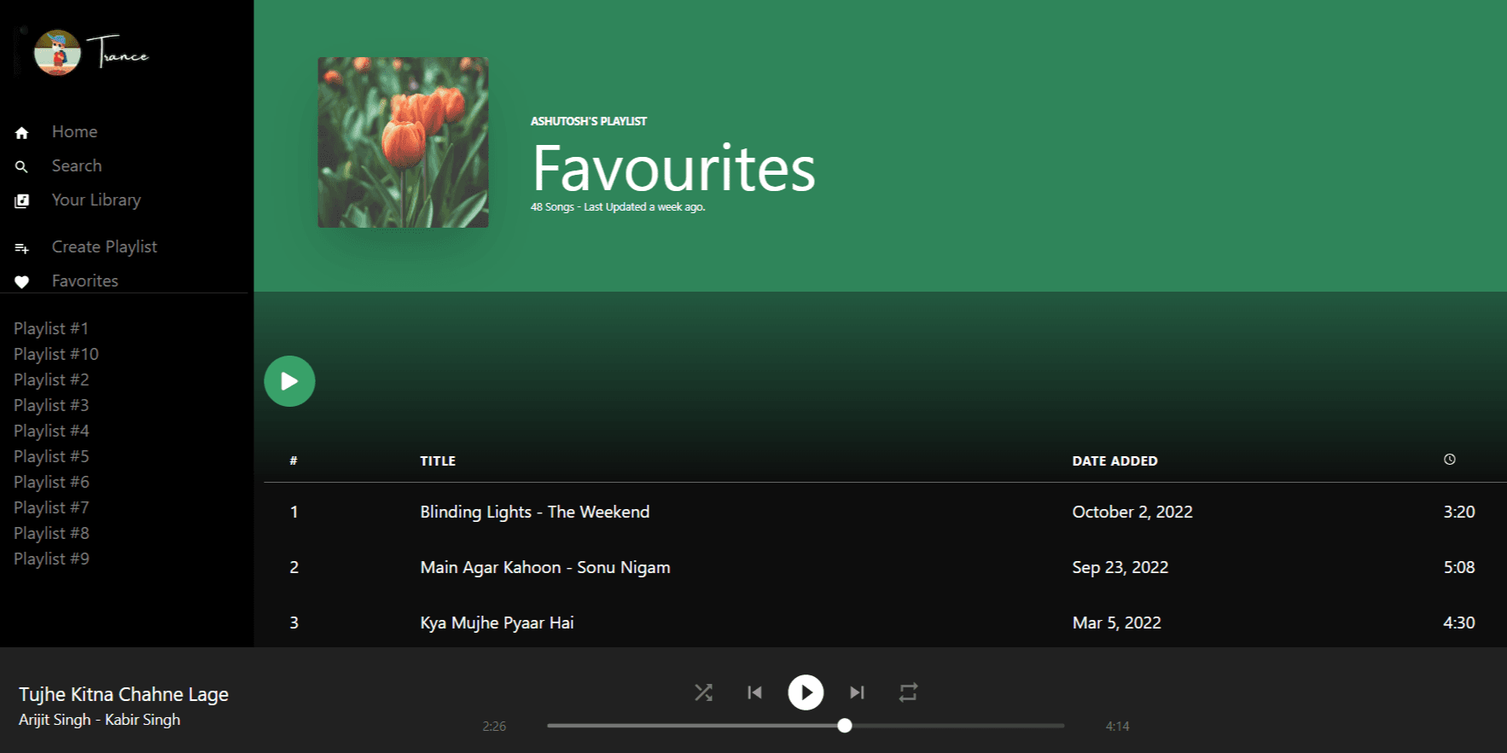
Task: Click the clock duration column icon
Action: 1449,460
